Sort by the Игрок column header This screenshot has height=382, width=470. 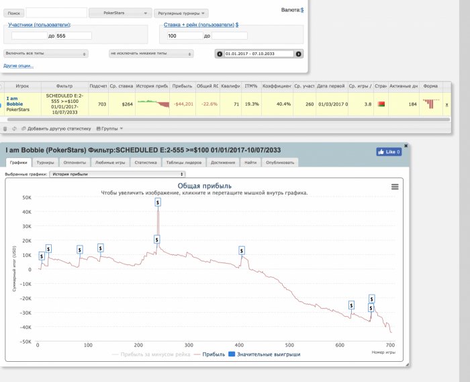coord(22,86)
